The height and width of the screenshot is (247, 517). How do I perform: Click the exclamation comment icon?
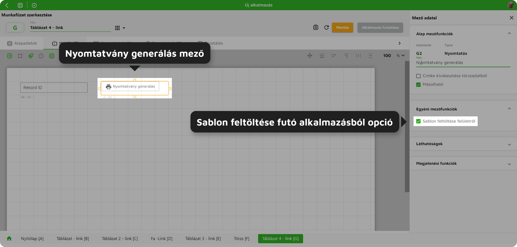click(x=41, y=56)
